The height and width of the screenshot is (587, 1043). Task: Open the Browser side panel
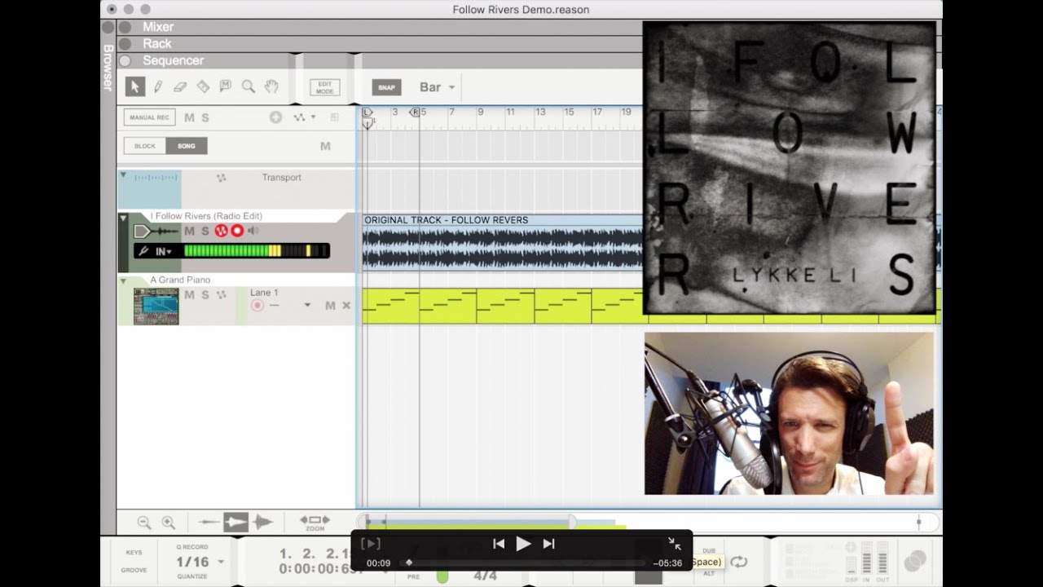coord(108,67)
